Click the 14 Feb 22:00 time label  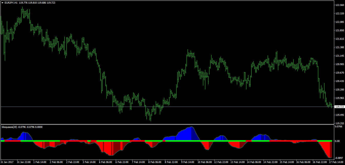click(x=271, y=162)
